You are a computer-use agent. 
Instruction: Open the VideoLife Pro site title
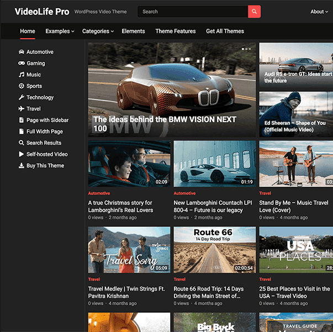(x=42, y=12)
